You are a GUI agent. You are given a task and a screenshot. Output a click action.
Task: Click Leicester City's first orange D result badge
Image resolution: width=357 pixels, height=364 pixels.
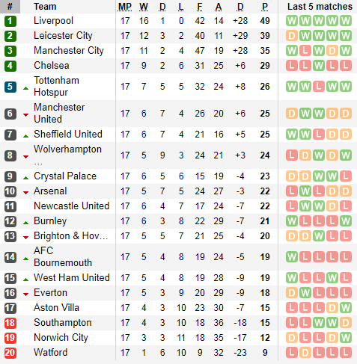click(292, 36)
